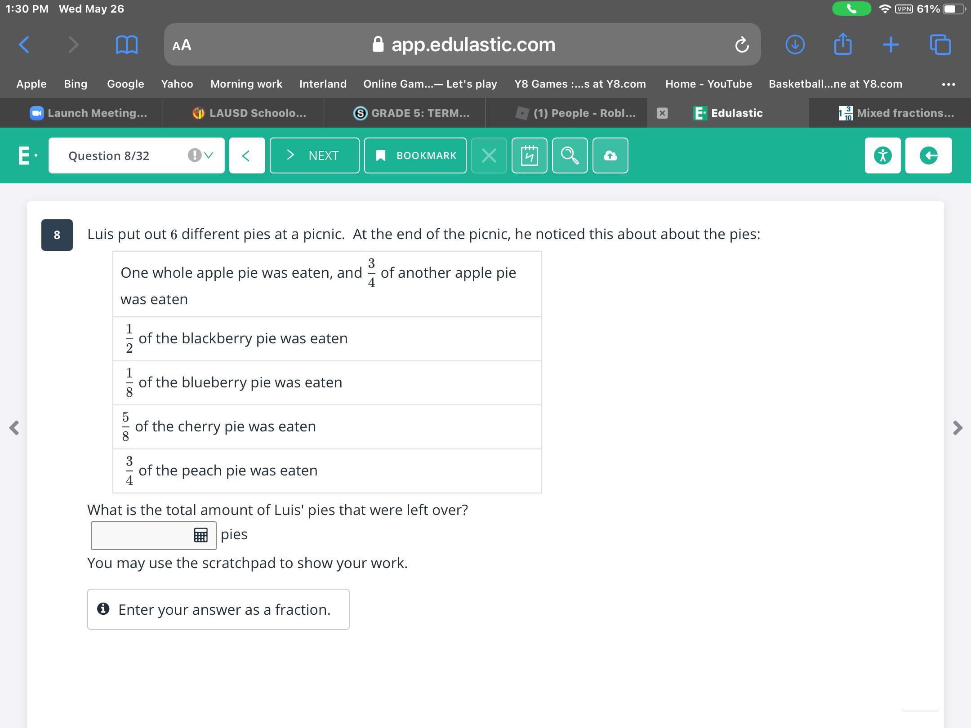971x728 pixels.
Task: Click the cloud upload icon
Action: click(610, 155)
